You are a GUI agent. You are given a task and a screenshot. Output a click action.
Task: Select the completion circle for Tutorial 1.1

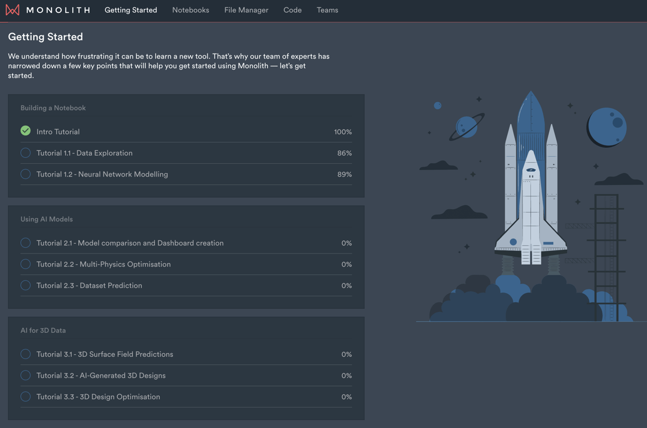(25, 152)
